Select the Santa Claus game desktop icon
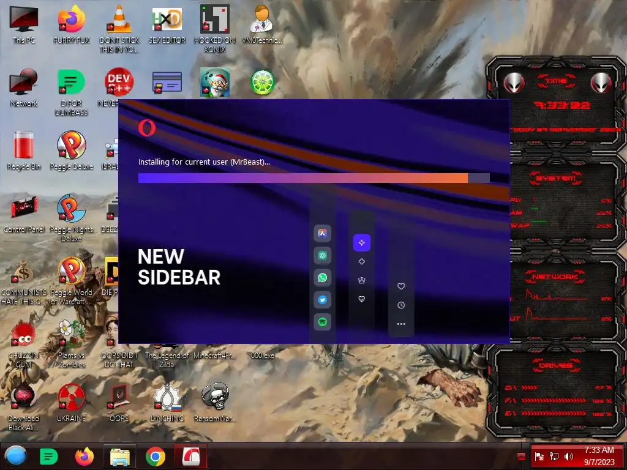Viewport: 627px width, 470px height. pyautogui.click(x=215, y=82)
